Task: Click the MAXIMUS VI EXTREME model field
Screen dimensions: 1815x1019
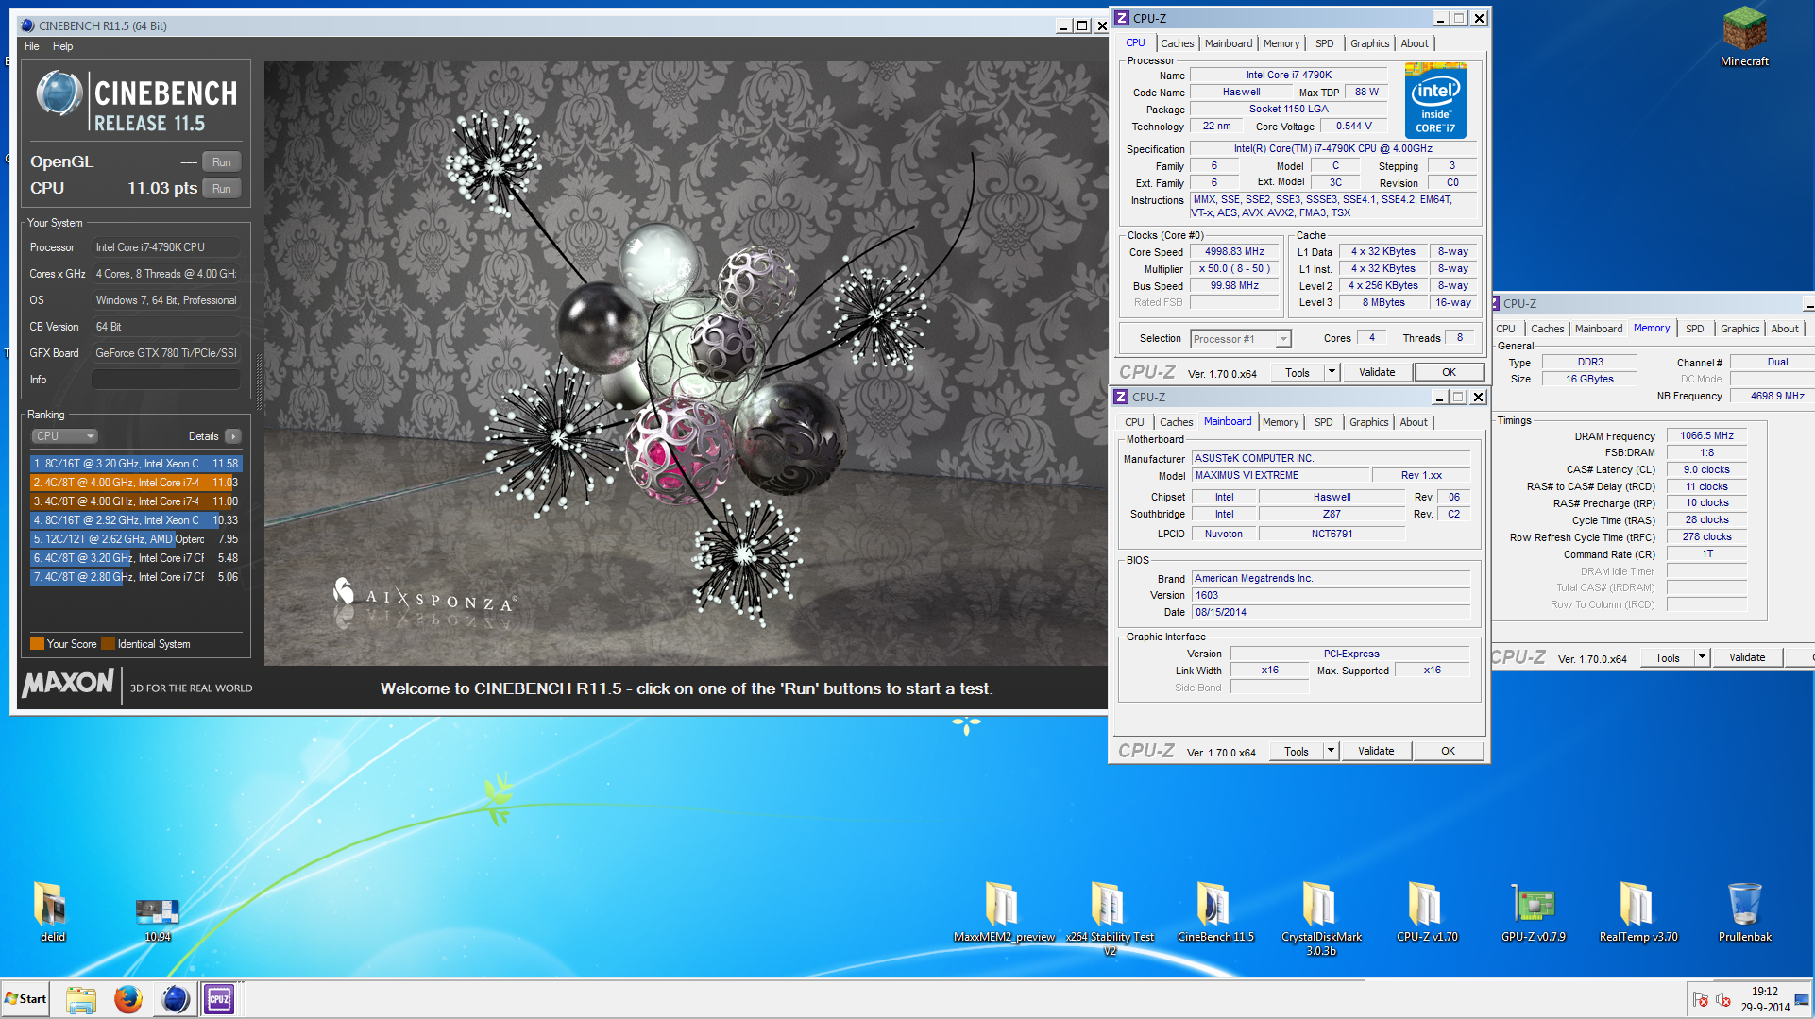Action: pos(1279,475)
